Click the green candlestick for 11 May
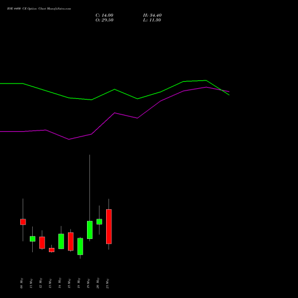This screenshot has width=298, height=298. point(33,239)
